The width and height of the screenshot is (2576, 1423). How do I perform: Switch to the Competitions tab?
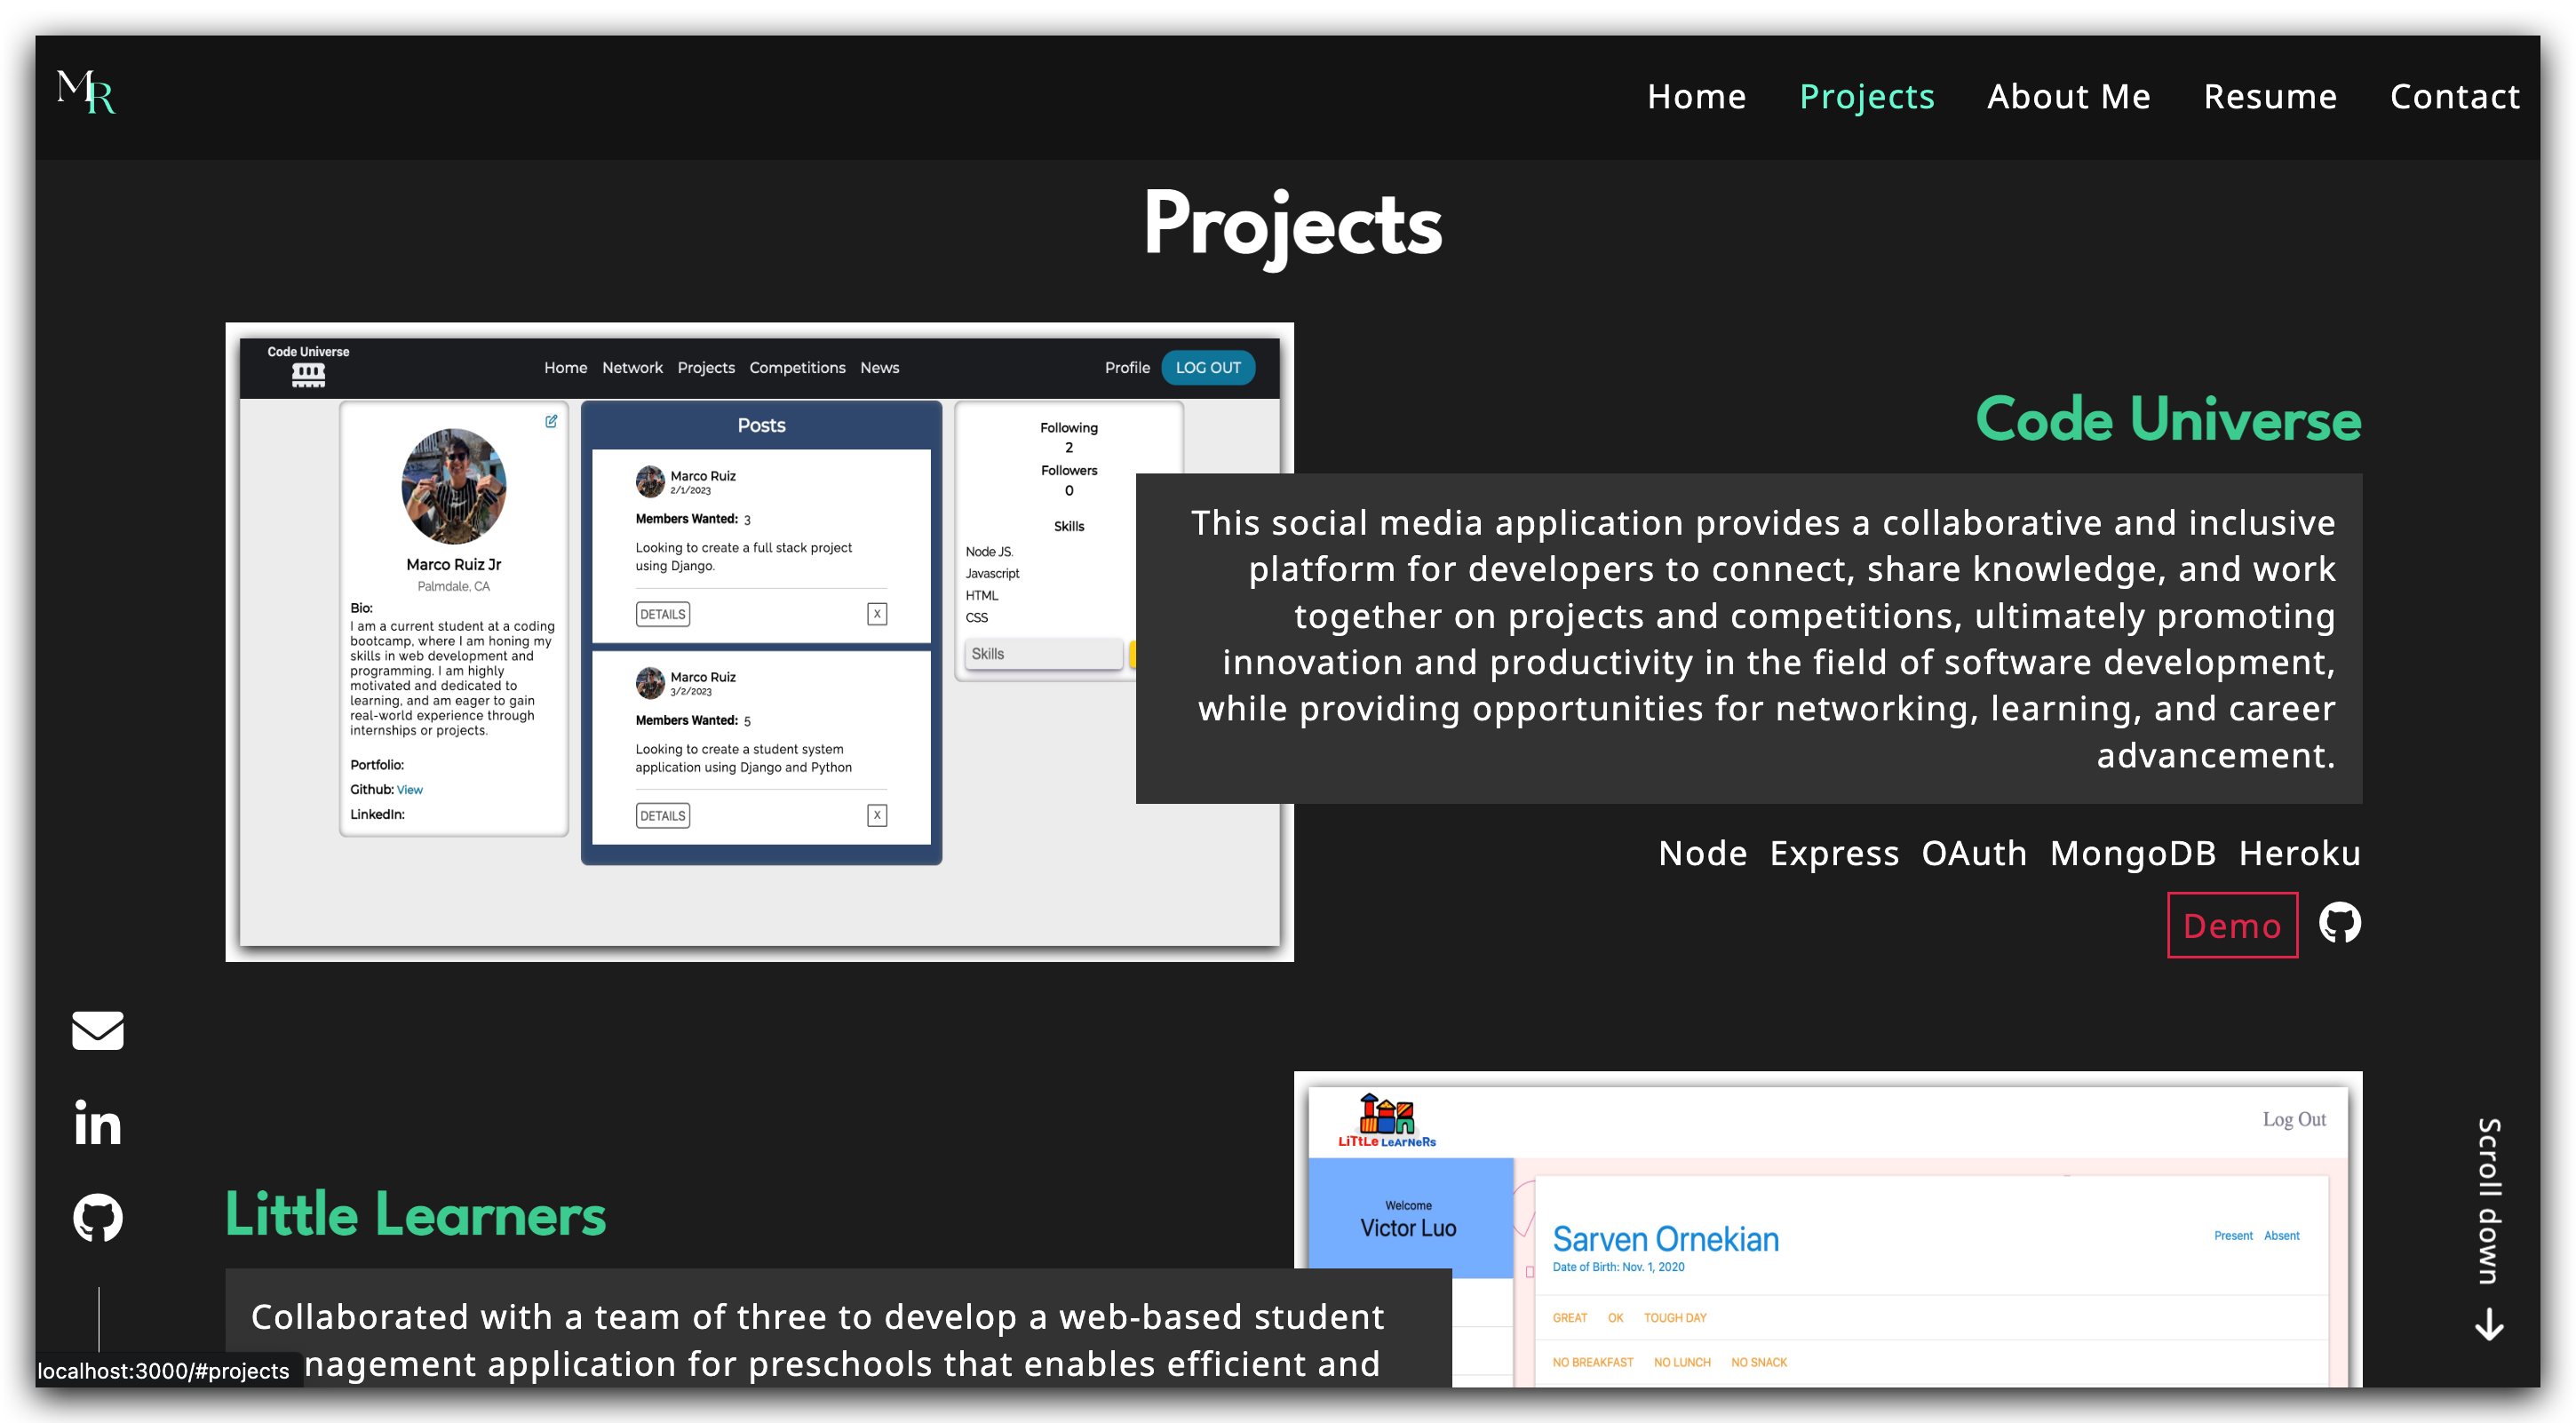tap(797, 368)
